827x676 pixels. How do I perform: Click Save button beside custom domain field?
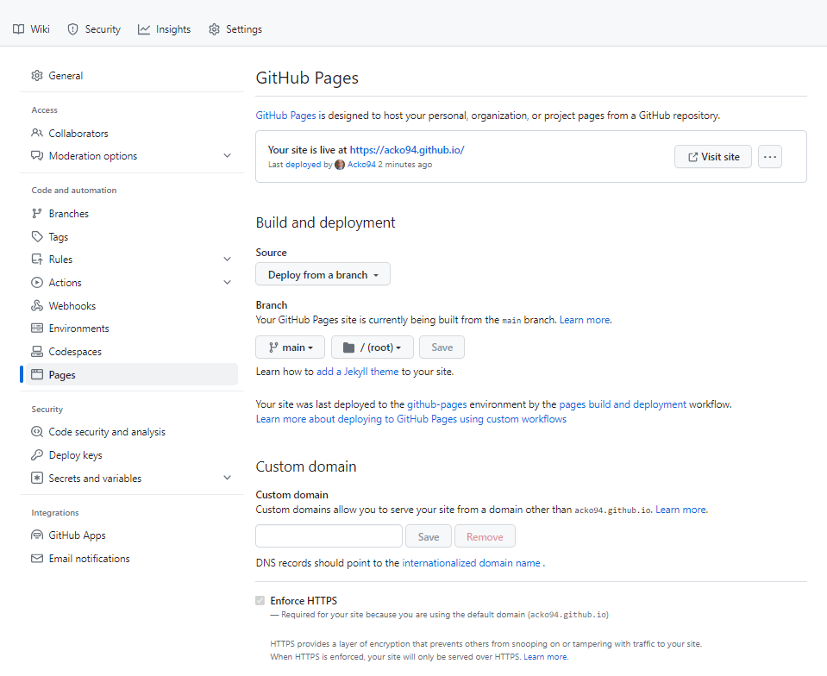[429, 536]
